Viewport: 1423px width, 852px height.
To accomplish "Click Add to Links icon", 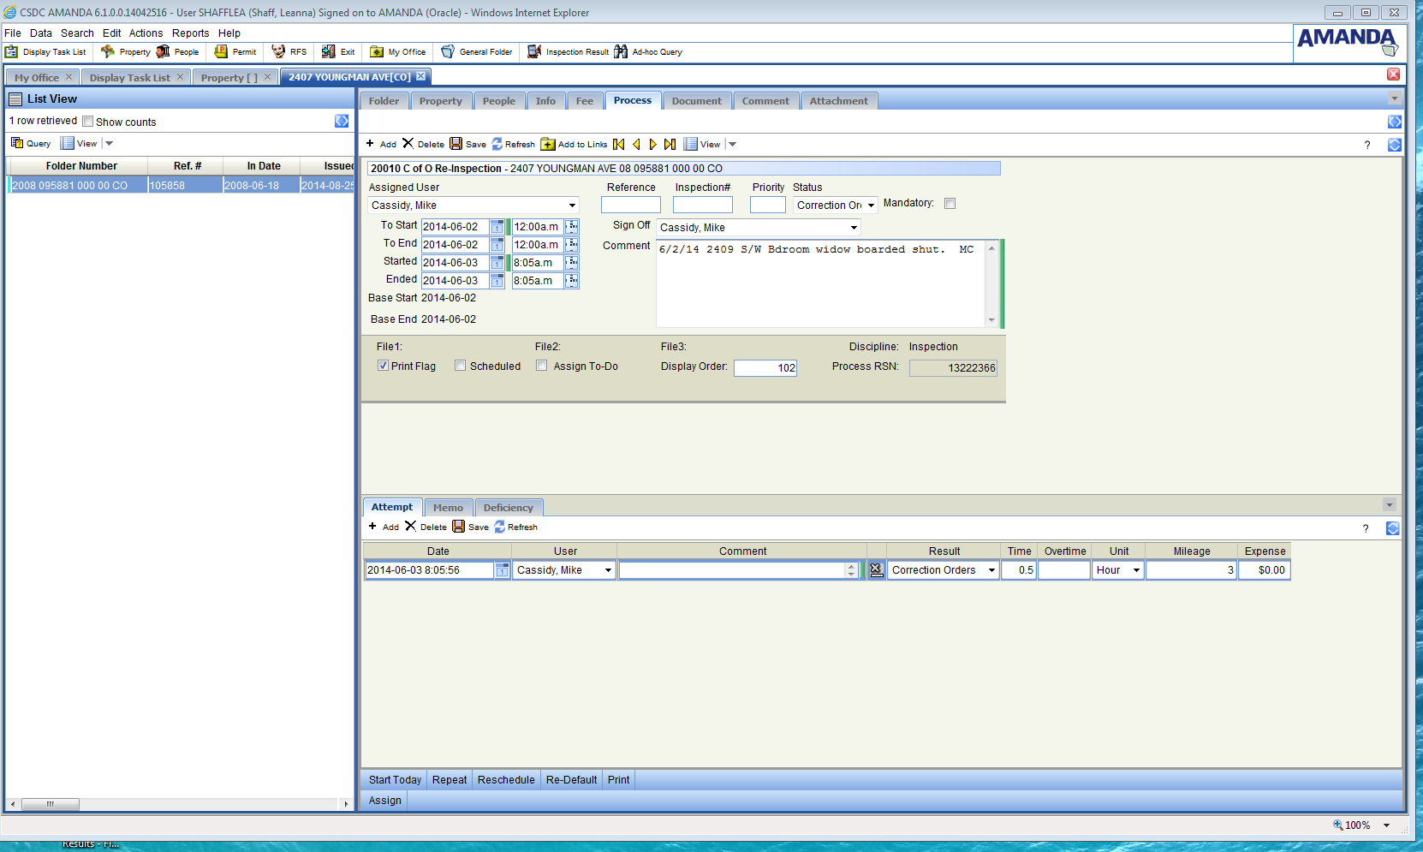I will 548,145.
